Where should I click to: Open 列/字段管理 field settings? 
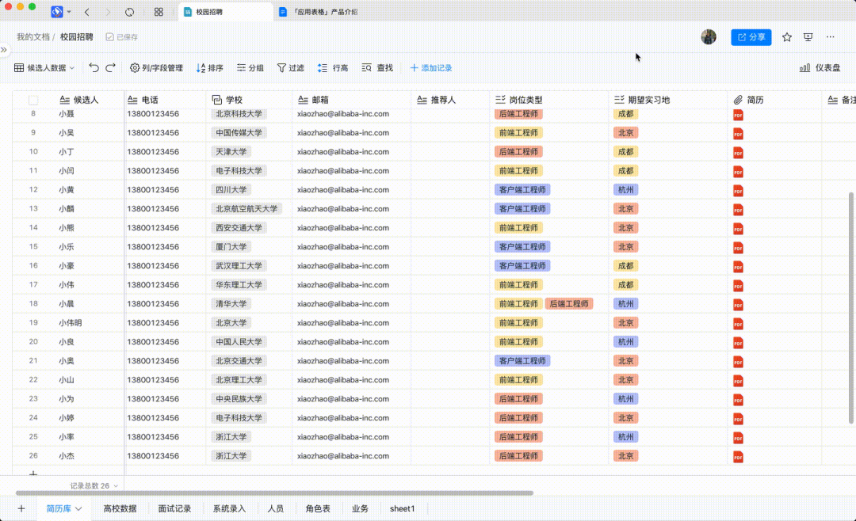point(156,68)
